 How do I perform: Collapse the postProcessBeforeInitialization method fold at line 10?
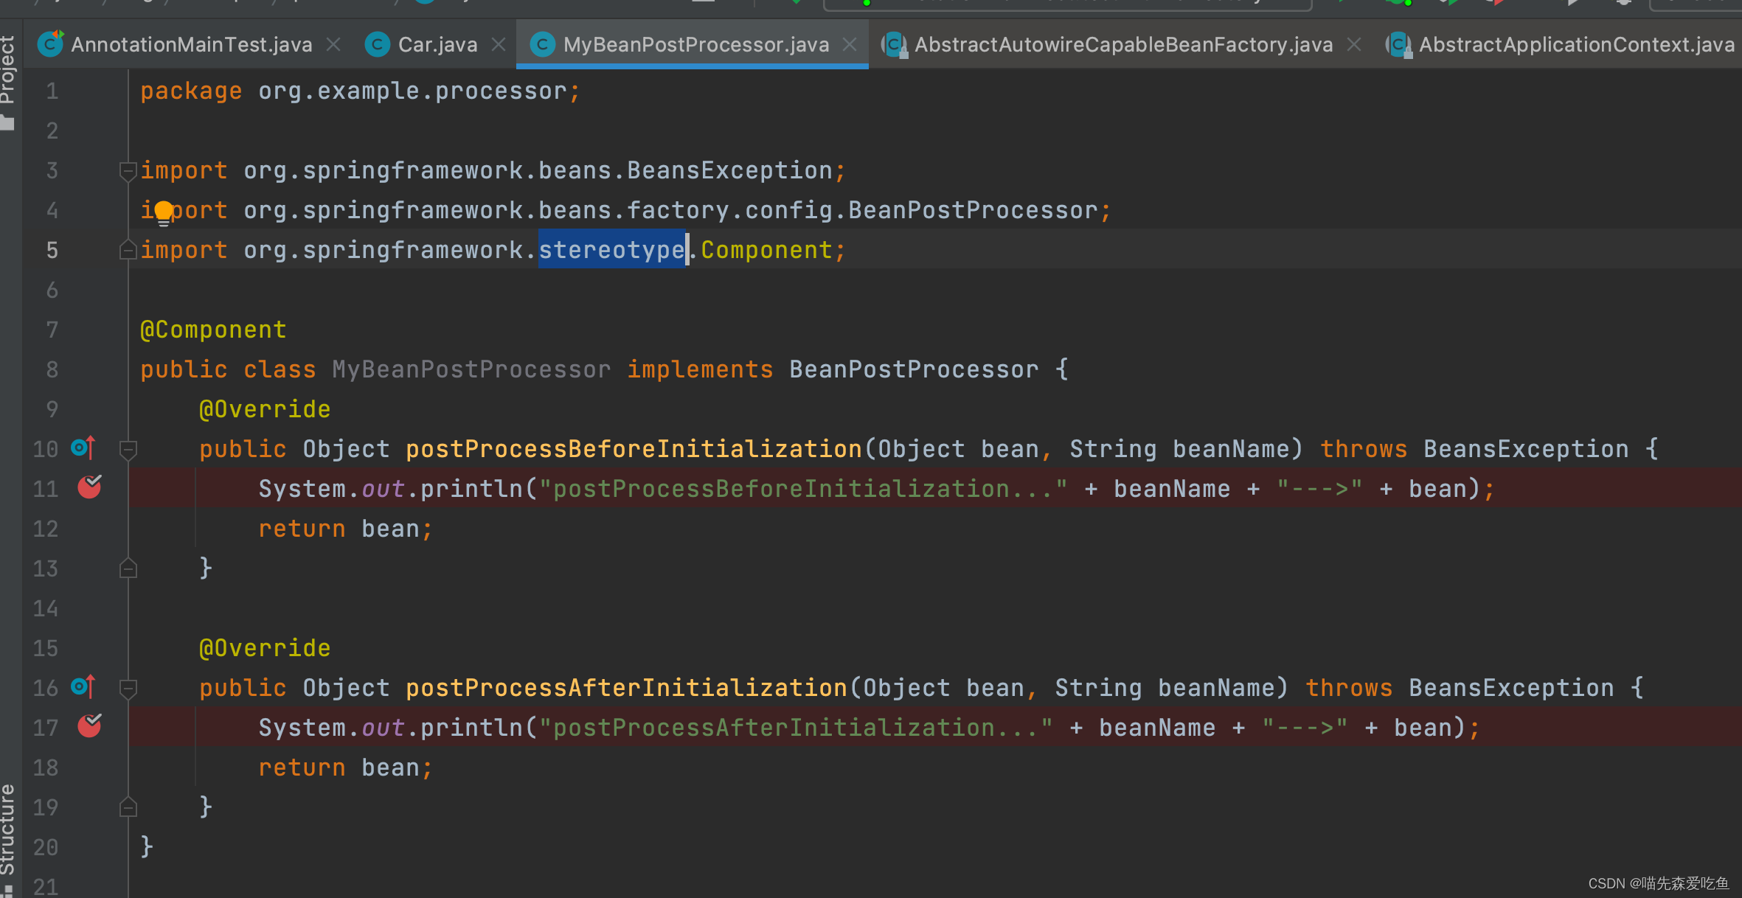[x=128, y=448]
